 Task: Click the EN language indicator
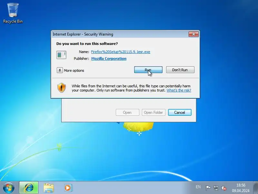coord(198,187)
